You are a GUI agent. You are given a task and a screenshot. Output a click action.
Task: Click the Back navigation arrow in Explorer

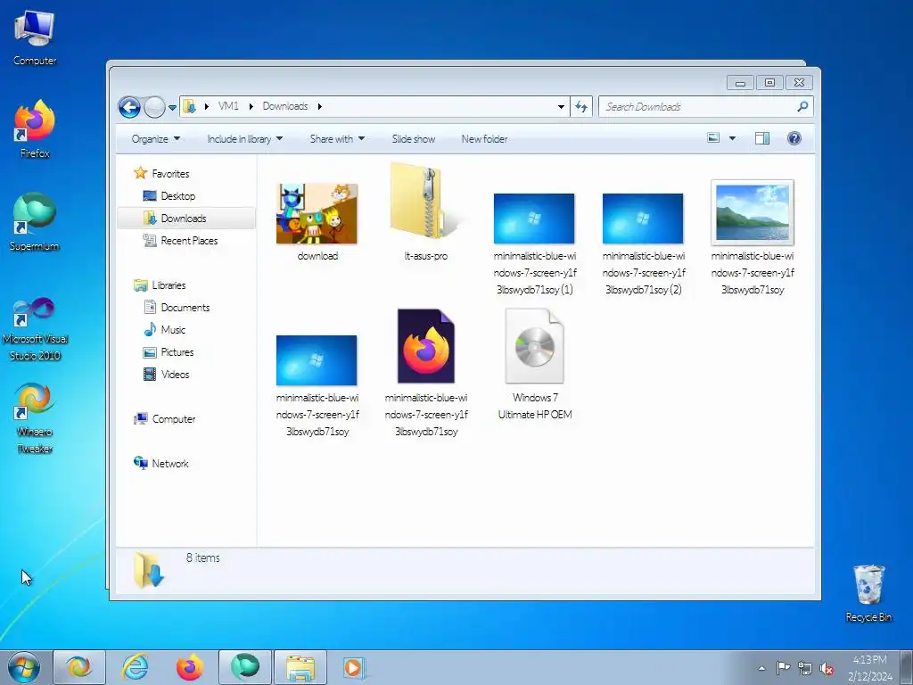pyautogui.click(x=129, y=107)
